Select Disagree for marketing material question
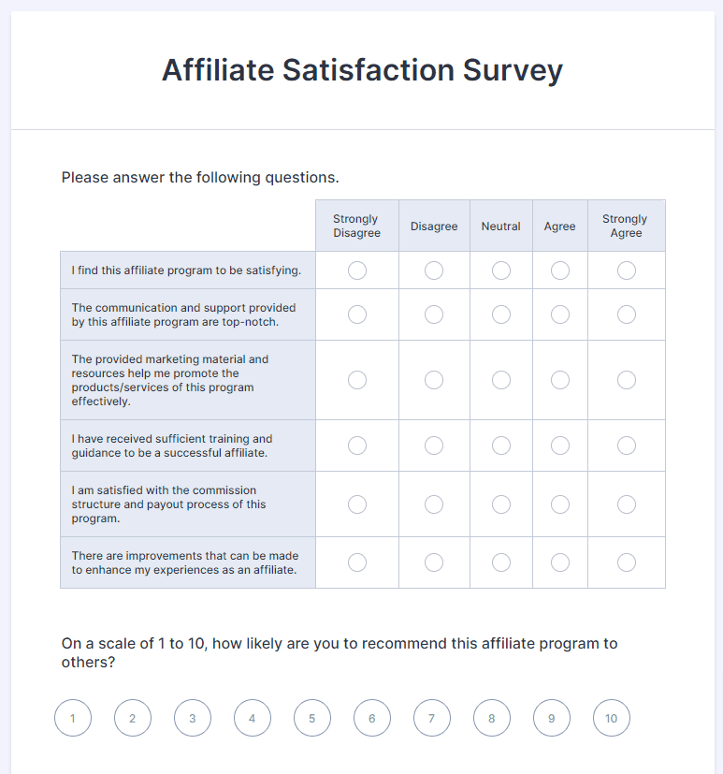The height and width of the screenshot is (774, 723). (x=433, y=380)
